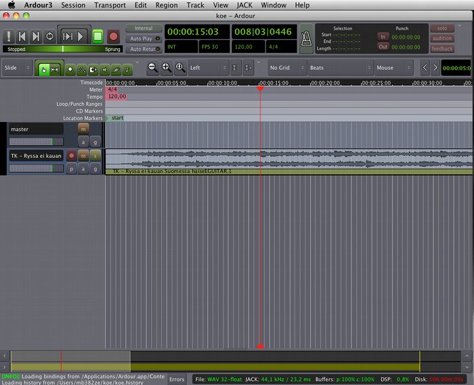Viewport: 474px width, 385px height.
Task: Open the Mouse edit point dropdown
Action: (x=393, y=68)
